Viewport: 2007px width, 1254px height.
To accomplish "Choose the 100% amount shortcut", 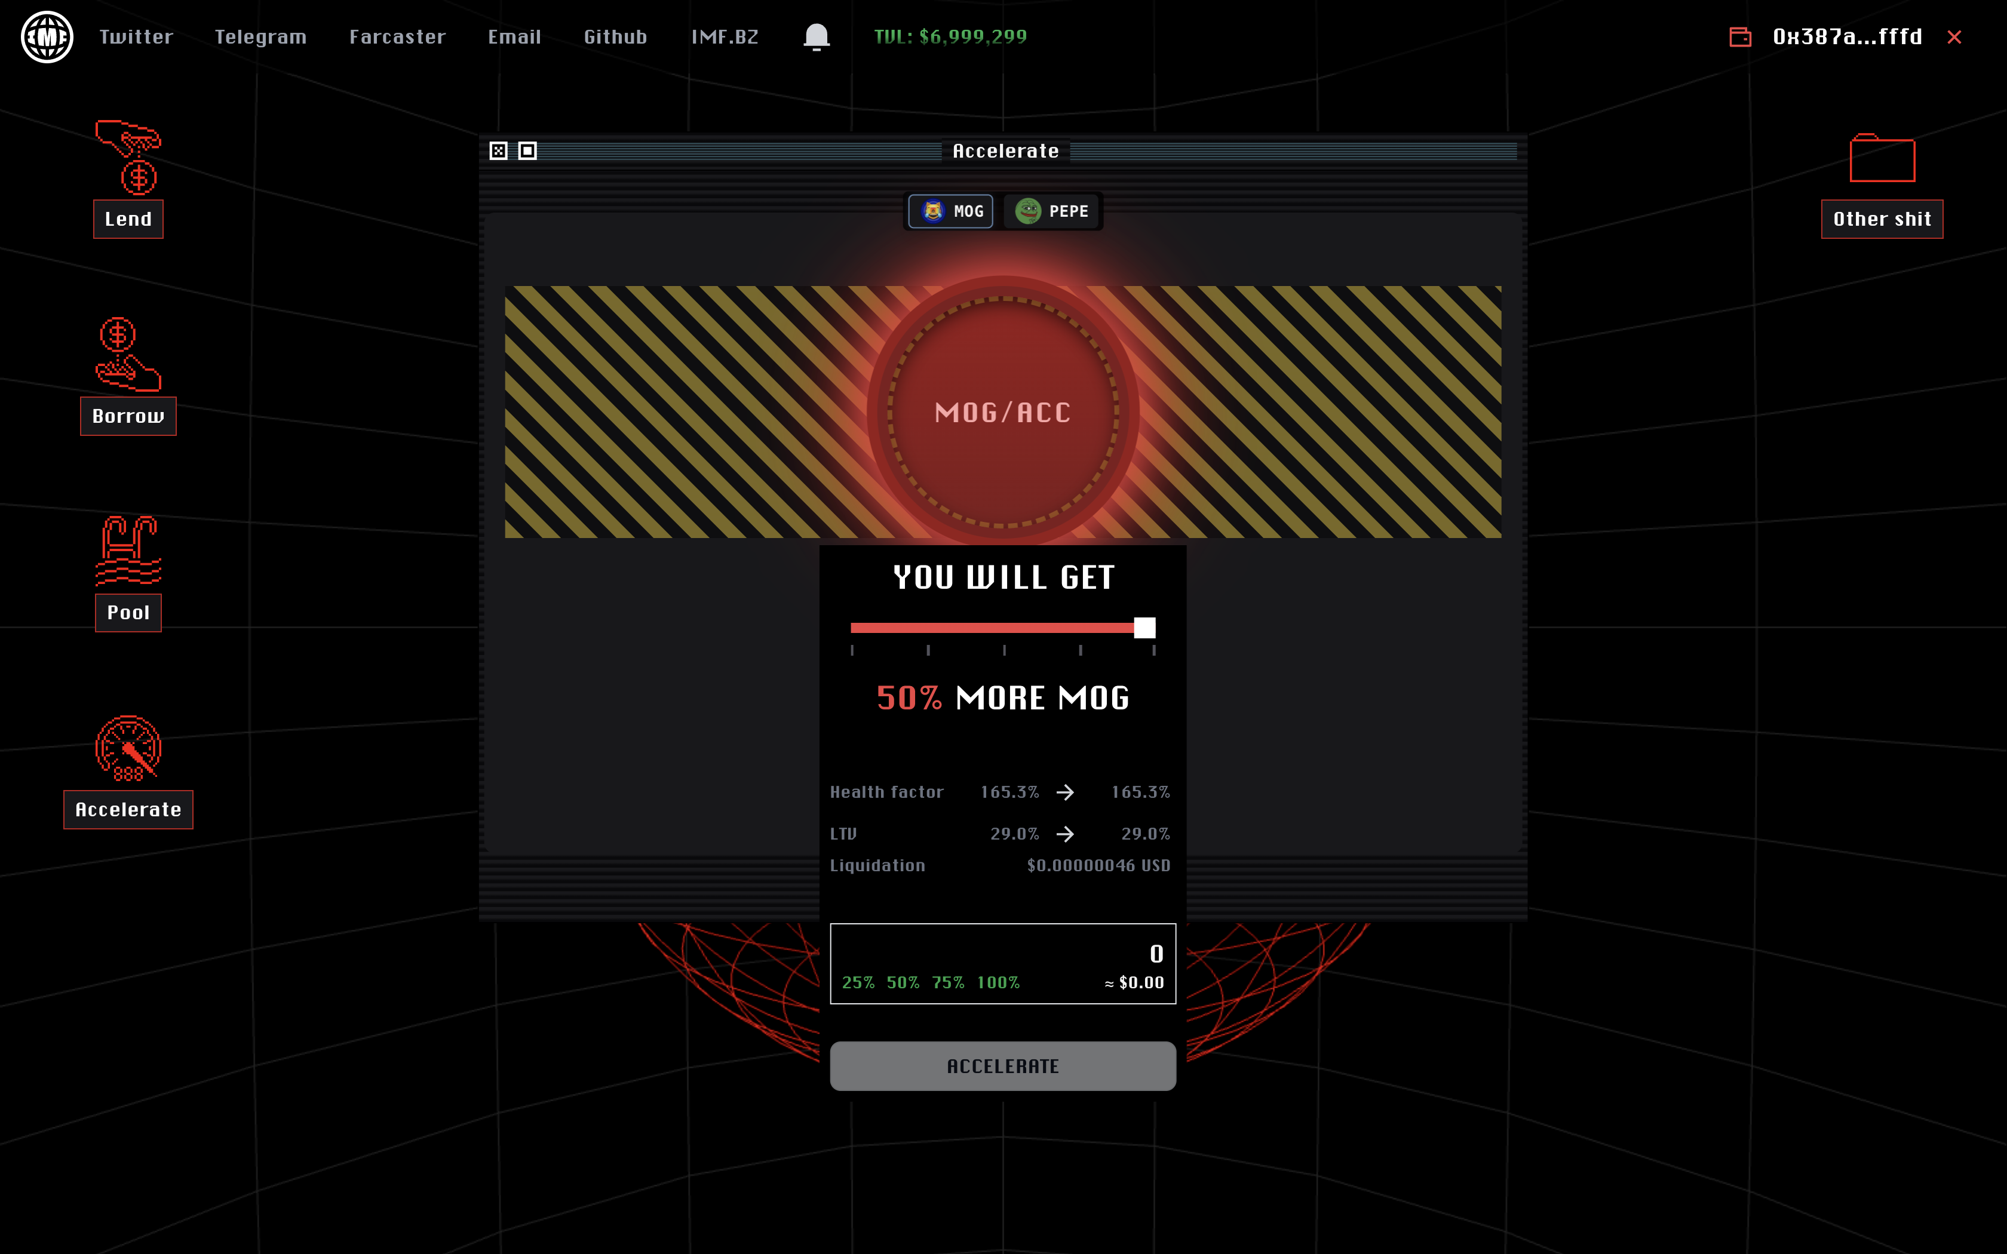I will tap(998, 983).
